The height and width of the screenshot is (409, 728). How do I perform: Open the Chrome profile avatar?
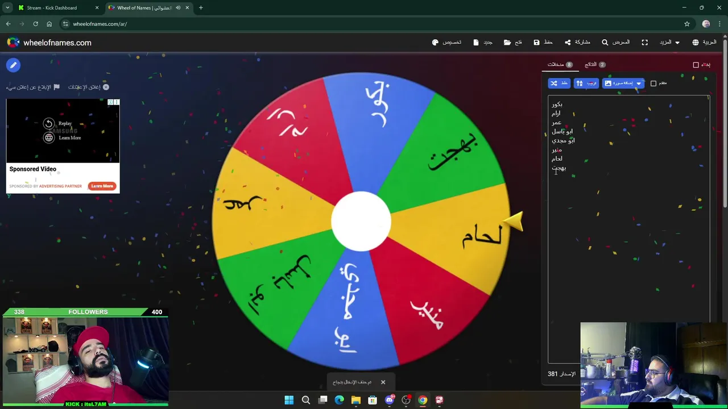(x=706, y=24)
